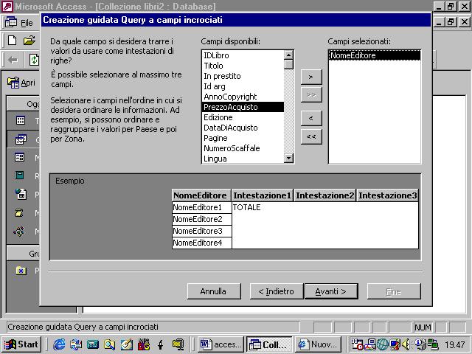Launch Internet Explorer from quick launch
The height and width of the screenshot is (354, 472).
(x=59, y=344)
